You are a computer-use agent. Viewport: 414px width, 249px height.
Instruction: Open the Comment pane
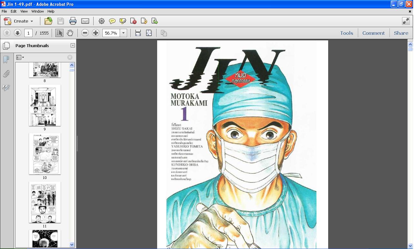[x=373, y=33]
